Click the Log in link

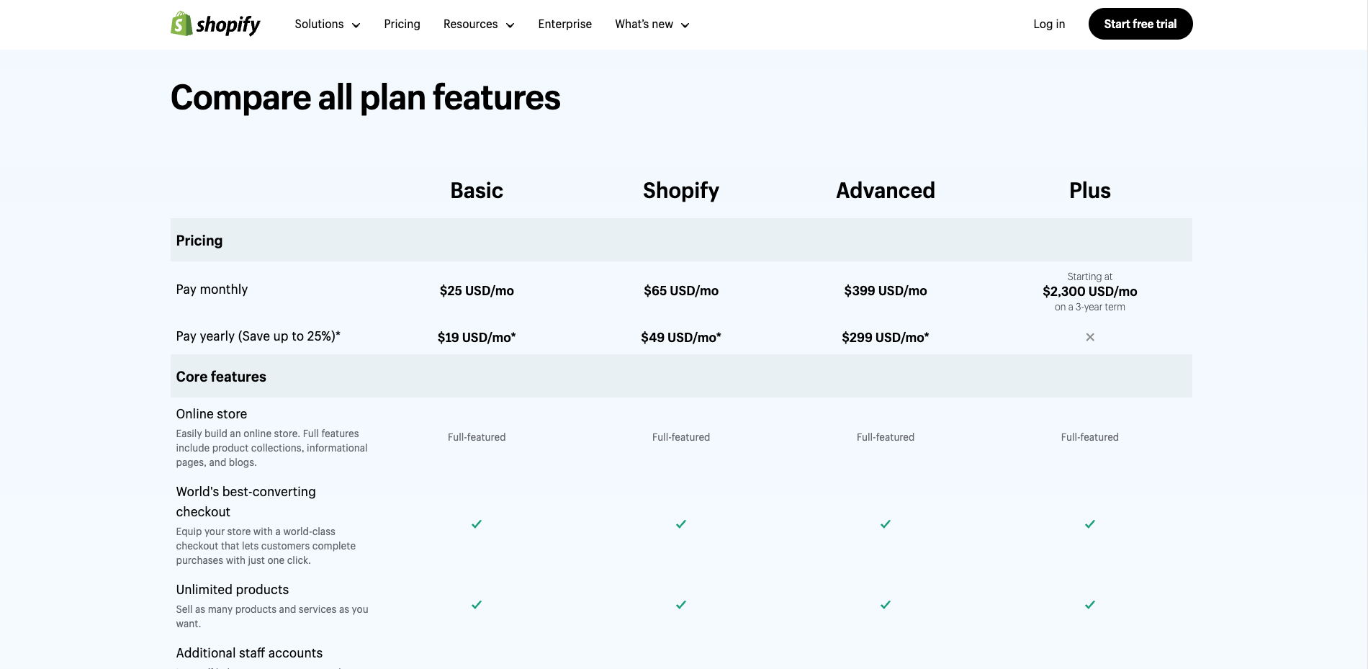[x=1049, y=24]
